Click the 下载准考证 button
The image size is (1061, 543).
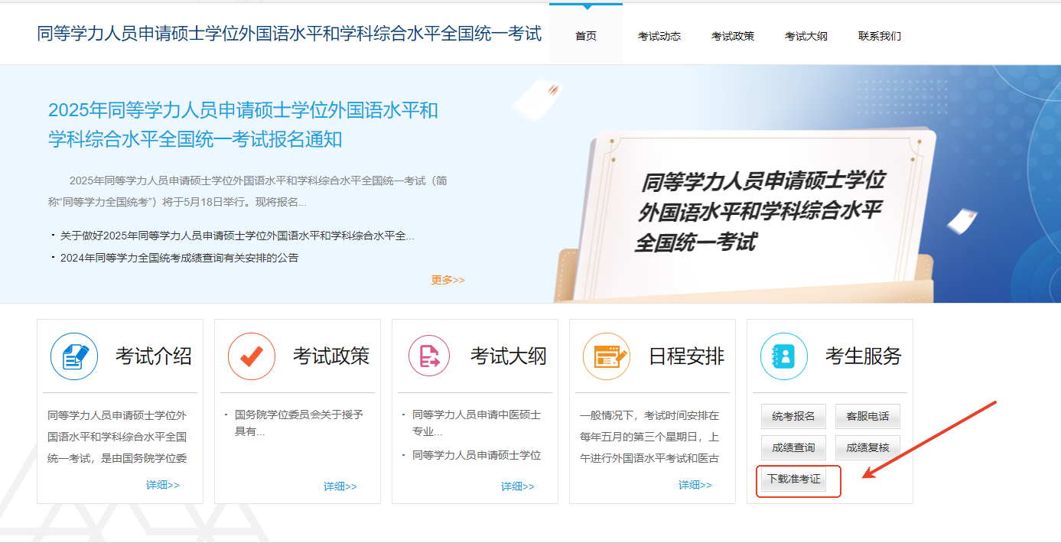(x=793, y=479)
